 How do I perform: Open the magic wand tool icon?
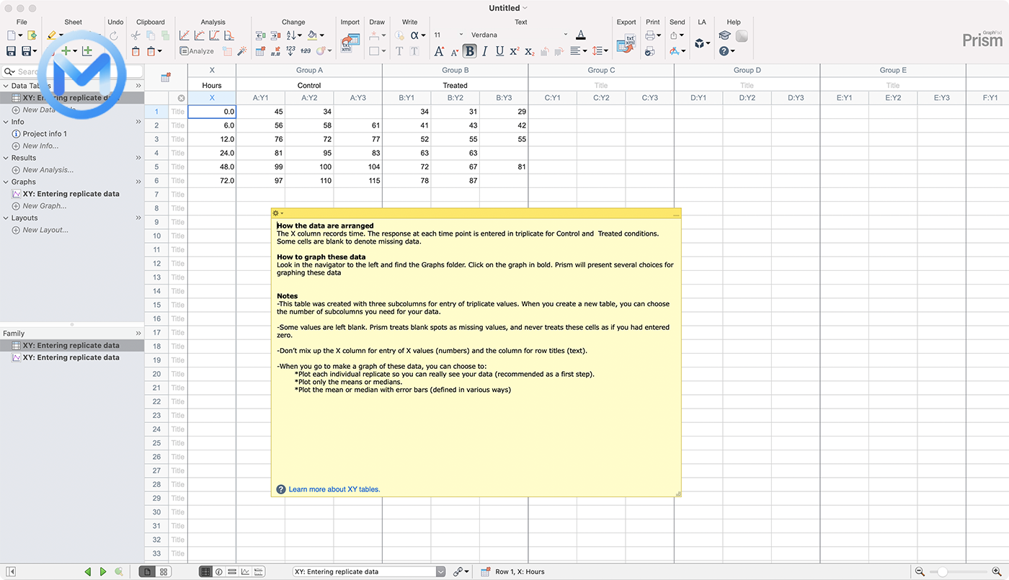tap(242, 51)
